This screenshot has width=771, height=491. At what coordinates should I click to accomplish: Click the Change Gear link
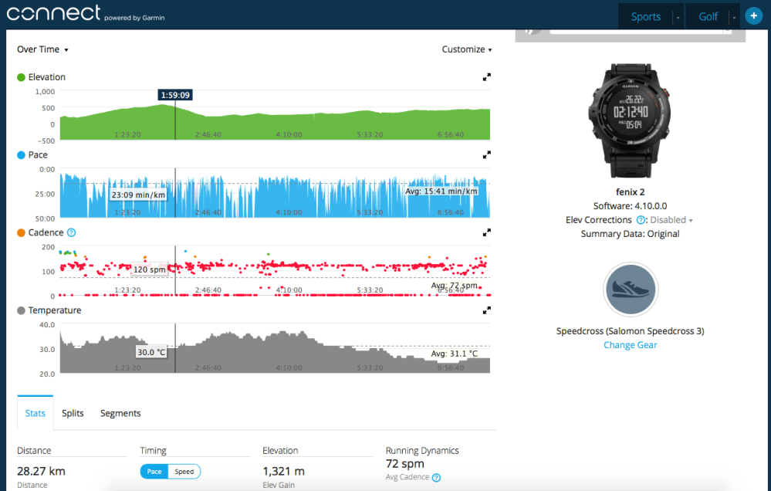pos(630,344)
